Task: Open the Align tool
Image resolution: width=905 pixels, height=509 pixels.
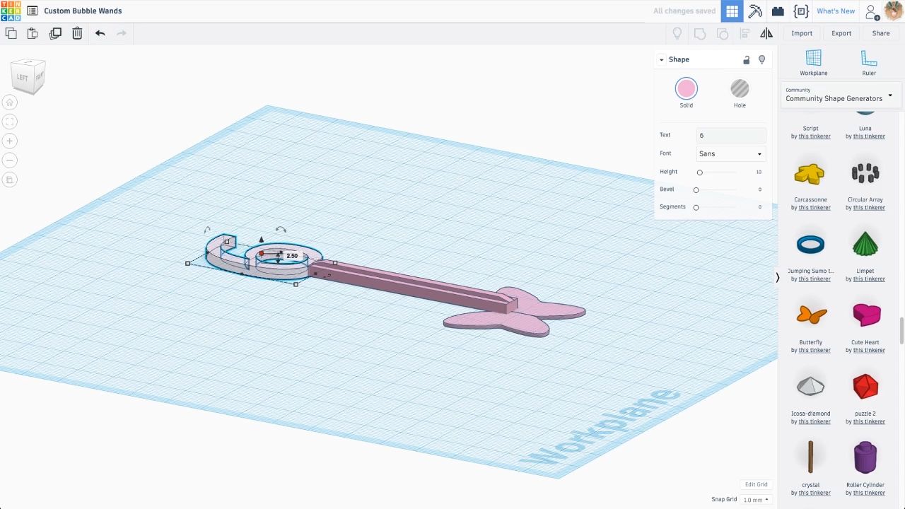Action: 745,33
